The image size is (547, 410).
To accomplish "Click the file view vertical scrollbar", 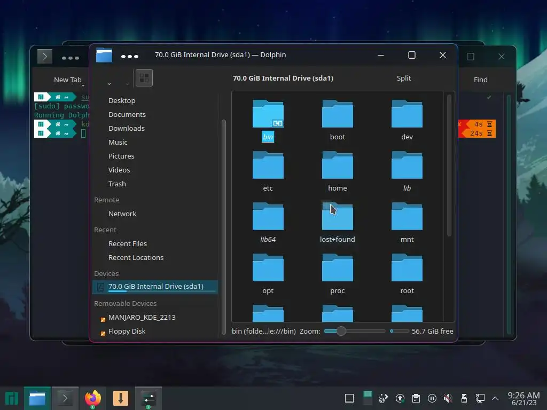I will (x=449, y=165).
